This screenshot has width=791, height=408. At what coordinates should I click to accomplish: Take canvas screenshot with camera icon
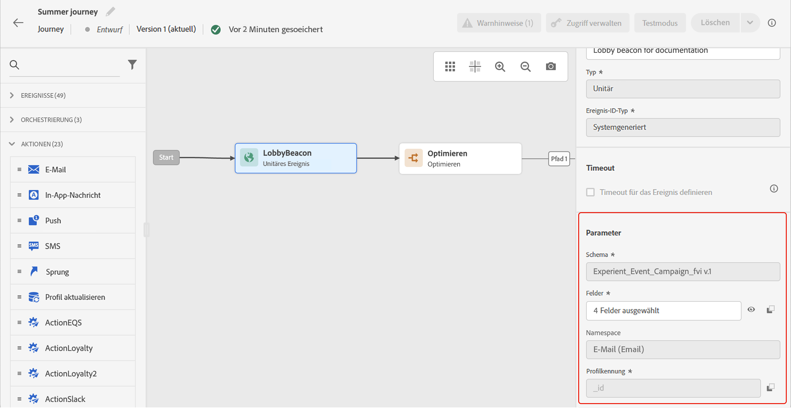[551, 66]
